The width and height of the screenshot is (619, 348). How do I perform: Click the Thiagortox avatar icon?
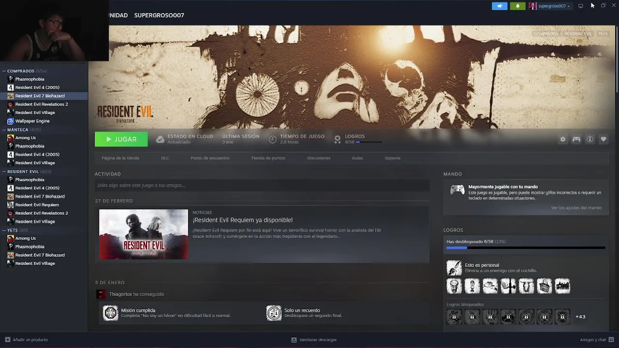tap(101, 294)
